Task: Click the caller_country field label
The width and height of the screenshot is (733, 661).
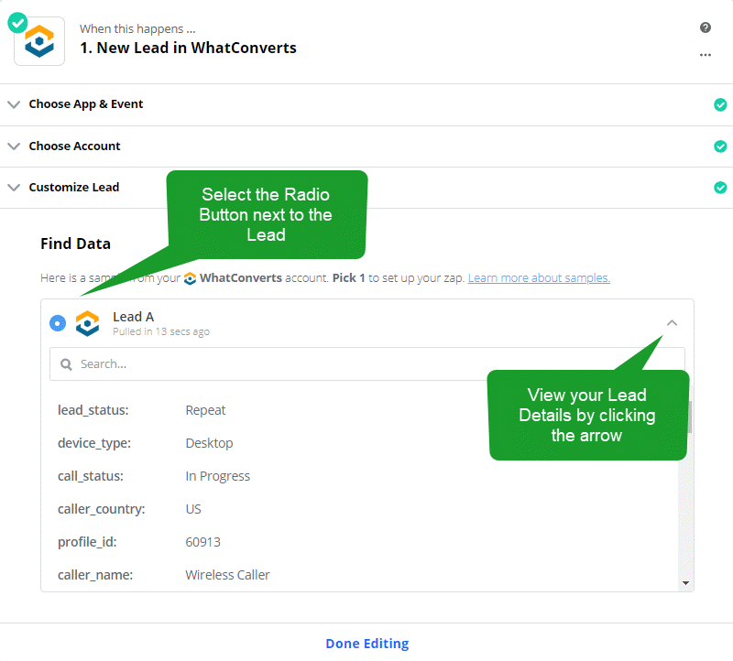Action: (101, 509)
